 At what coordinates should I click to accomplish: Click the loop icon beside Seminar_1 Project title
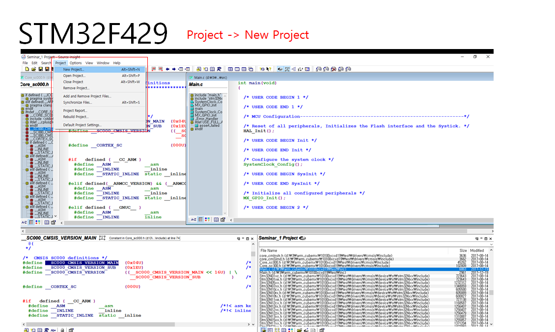(303, 238)
